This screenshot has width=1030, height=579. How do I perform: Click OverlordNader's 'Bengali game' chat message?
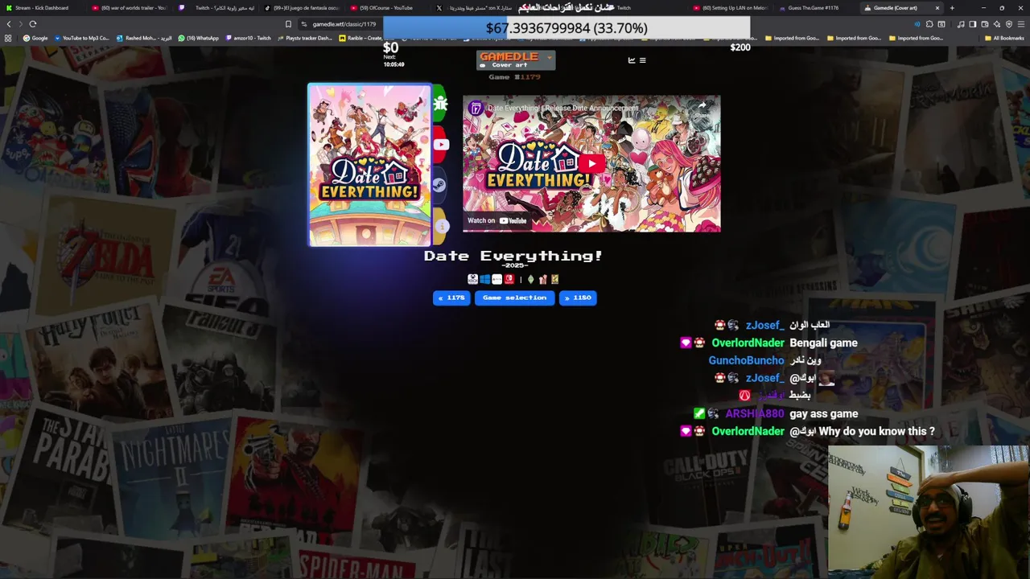[x=823, y=343]
